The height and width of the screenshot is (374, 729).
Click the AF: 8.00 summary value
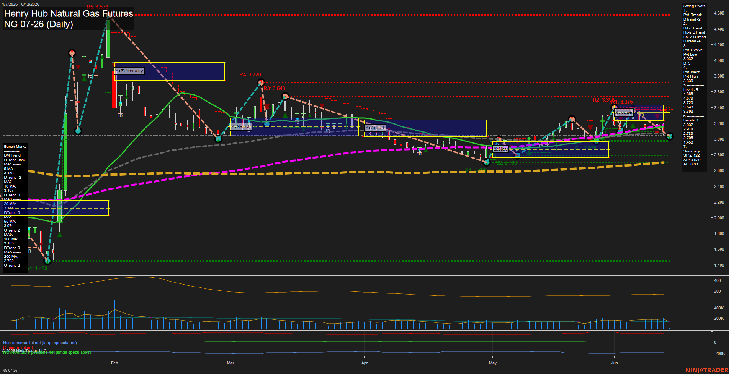691,164
